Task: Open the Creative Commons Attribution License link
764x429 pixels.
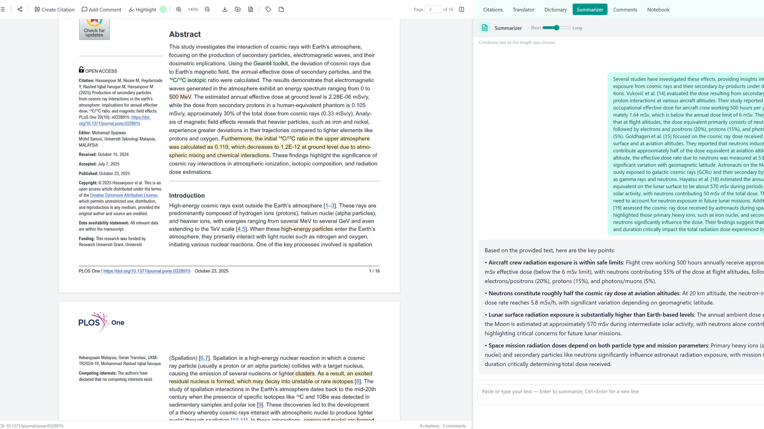Action: (124, 195)
